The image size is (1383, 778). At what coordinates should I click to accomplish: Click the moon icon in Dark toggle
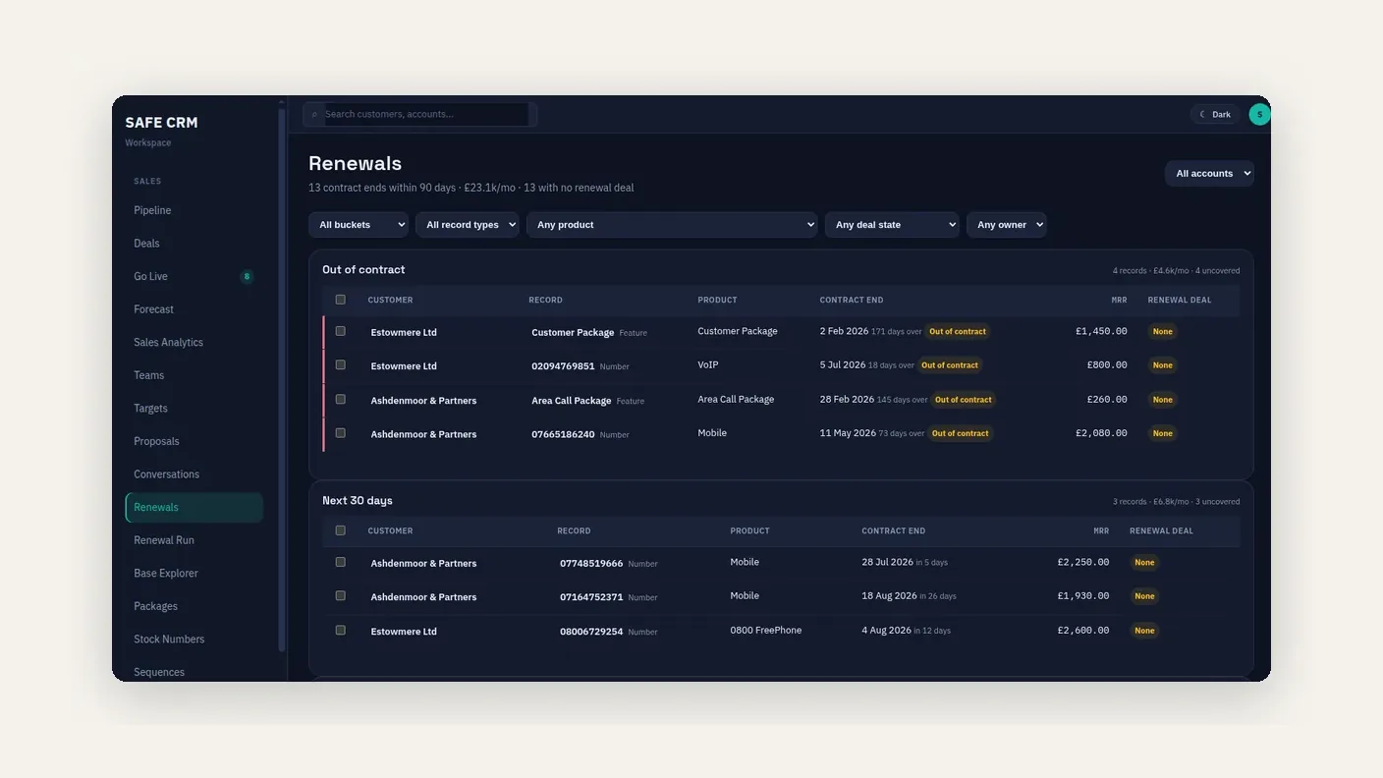coord(1202,114)
